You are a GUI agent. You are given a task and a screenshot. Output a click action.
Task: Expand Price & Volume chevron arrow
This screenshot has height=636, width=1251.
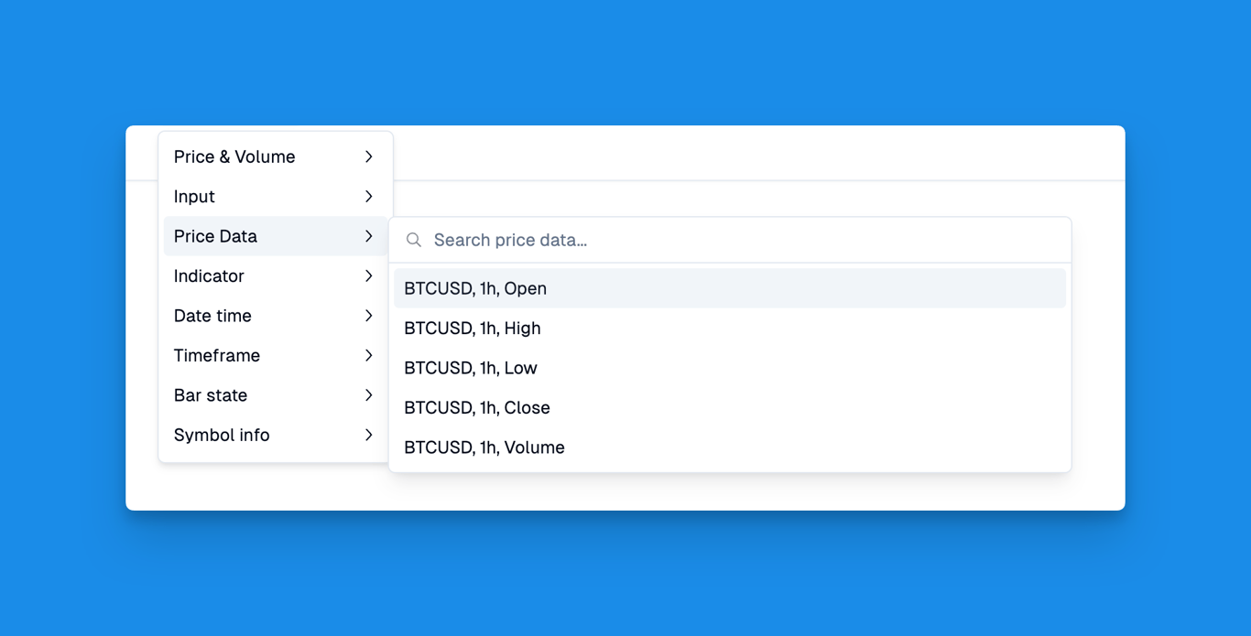(369, 156)
